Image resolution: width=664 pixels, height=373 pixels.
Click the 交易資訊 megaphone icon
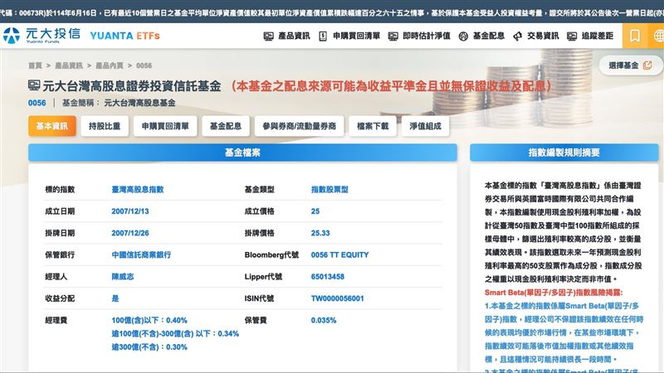pyautogui.click(x=517, y=36)
